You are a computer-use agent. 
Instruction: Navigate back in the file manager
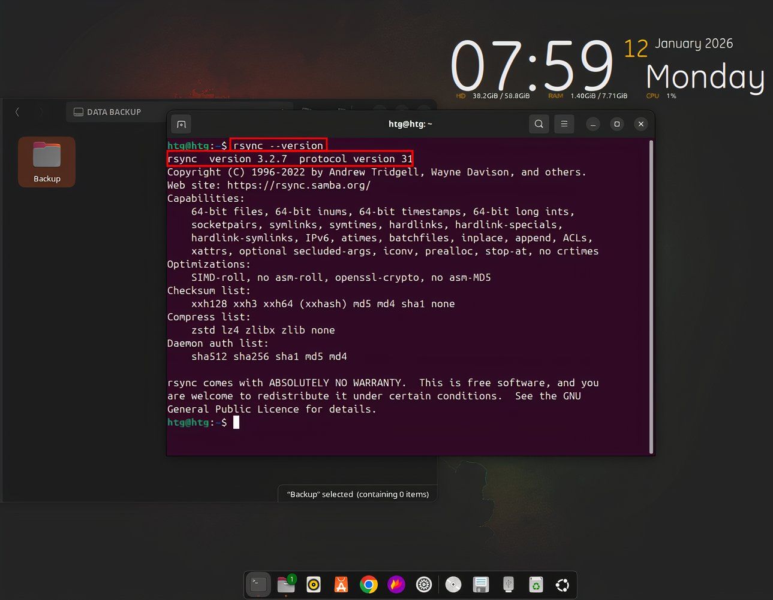[x=17, y=112]
